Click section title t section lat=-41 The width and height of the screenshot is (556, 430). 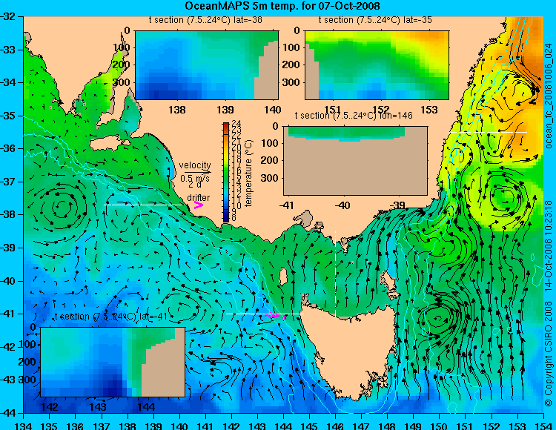tap(110, 317)
